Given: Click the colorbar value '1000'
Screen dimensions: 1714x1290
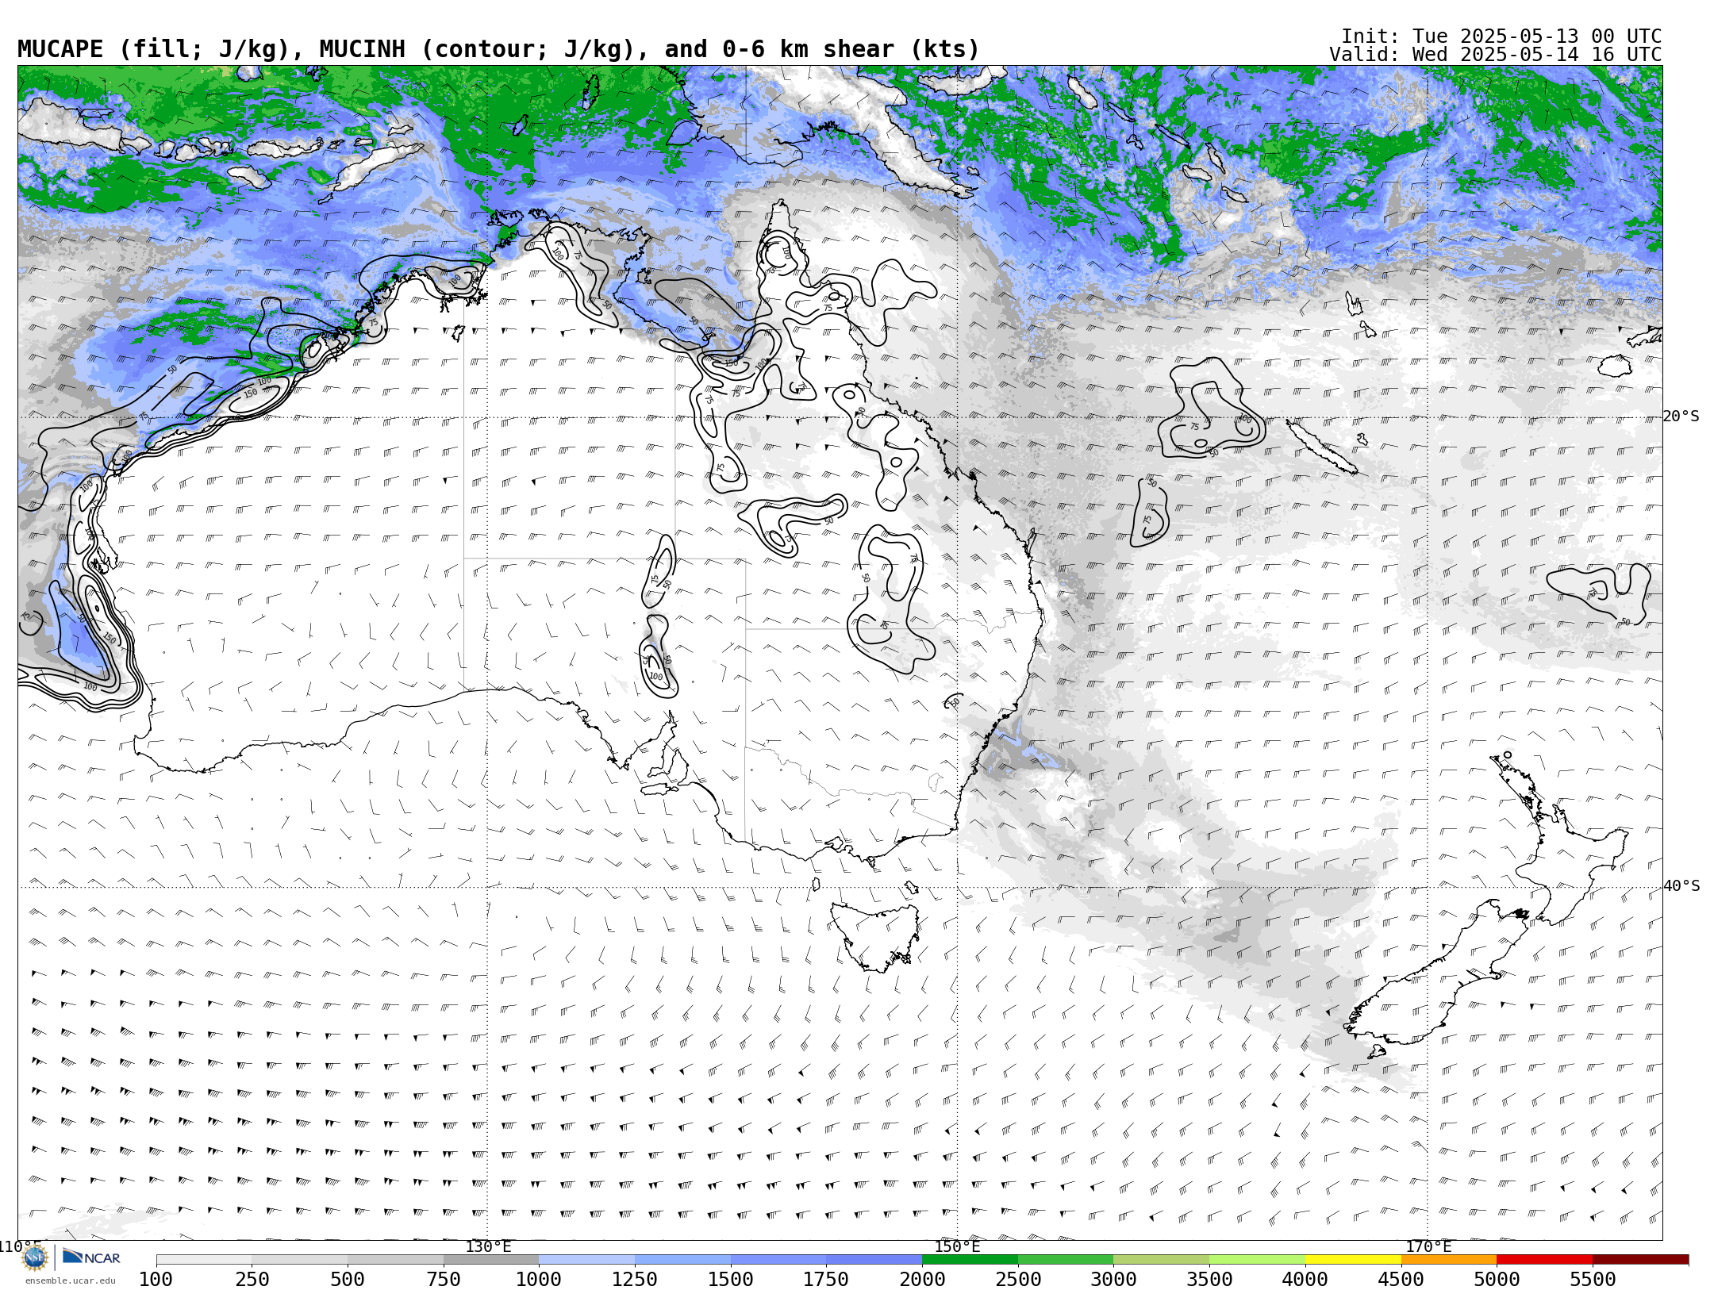Looking at the screenshot, I should pos(539,1280).
